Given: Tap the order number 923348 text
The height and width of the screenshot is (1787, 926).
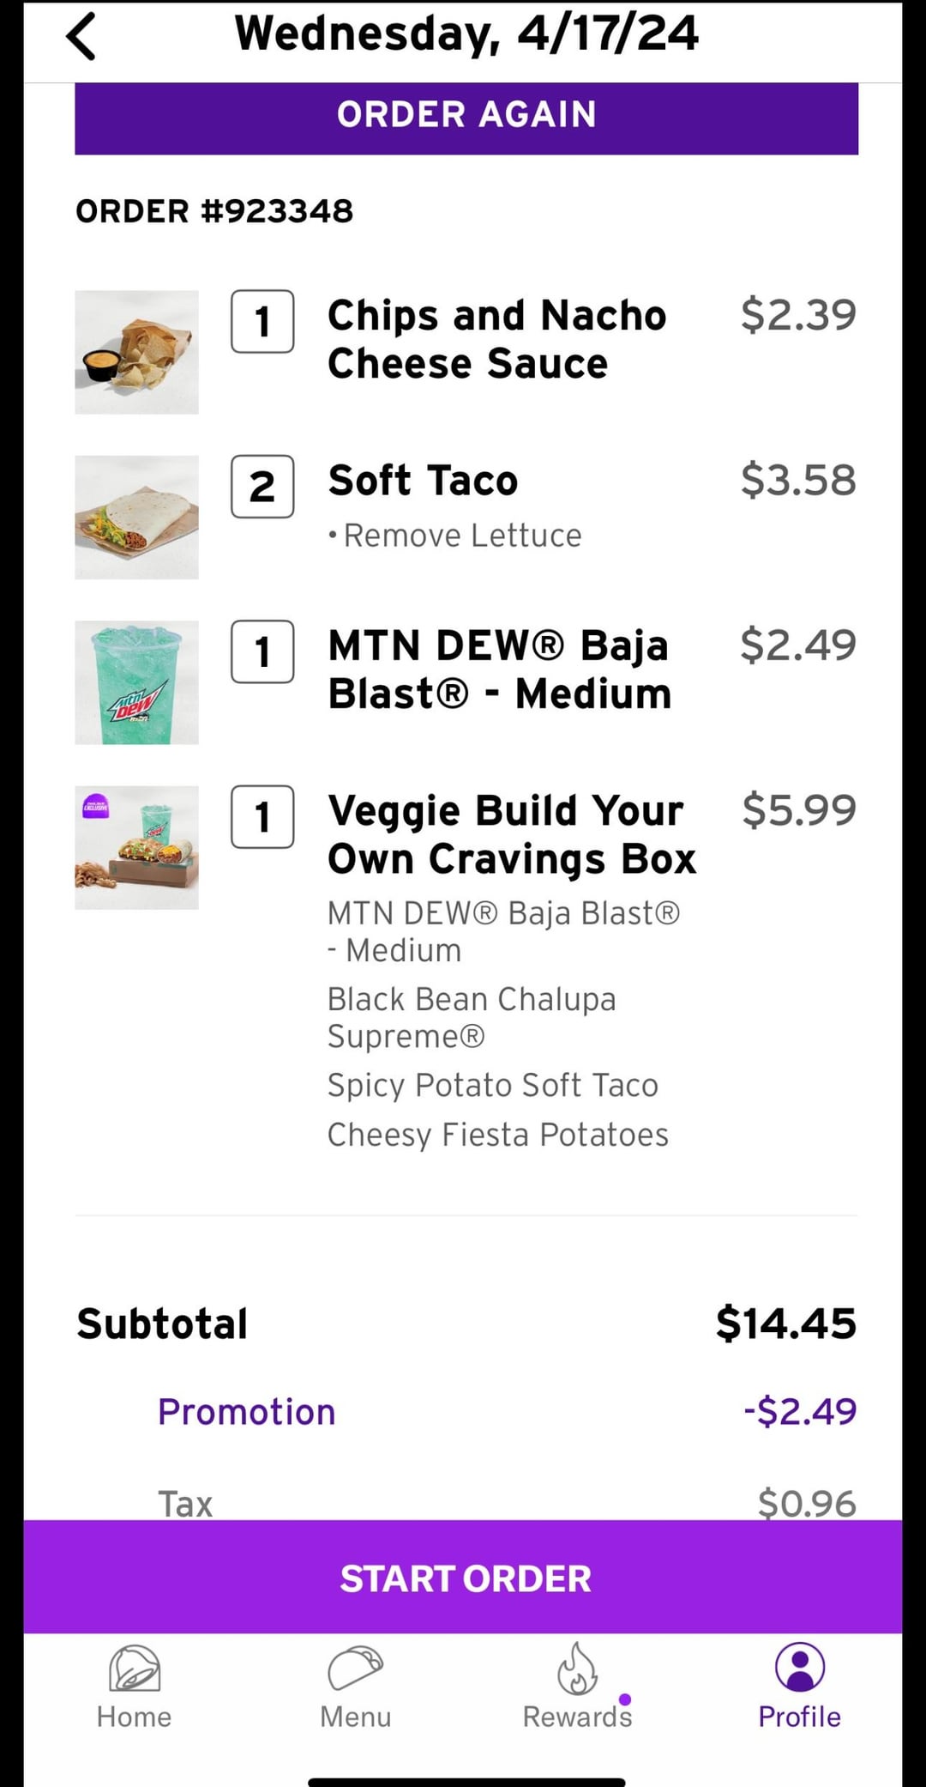Looking at the screenshot, I should pos(214,211).
